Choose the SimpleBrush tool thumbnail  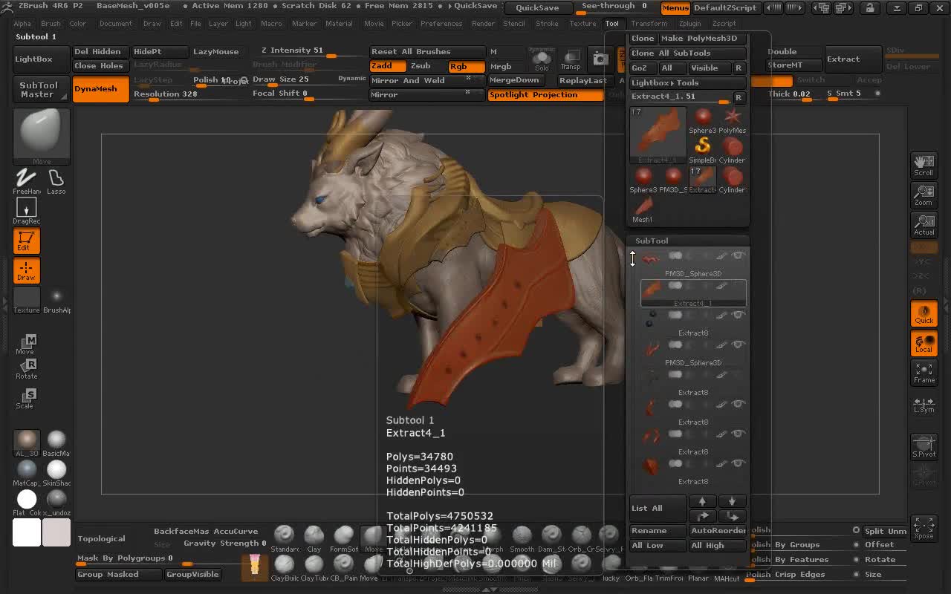pyautogui.click(x=702, y=148)
